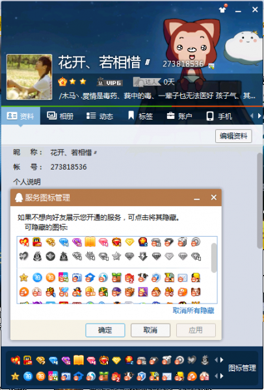This screenshot has height=390, width=264.
Task: Click the blue T shield icon in the bottom bar
Action: coord(142,376)
